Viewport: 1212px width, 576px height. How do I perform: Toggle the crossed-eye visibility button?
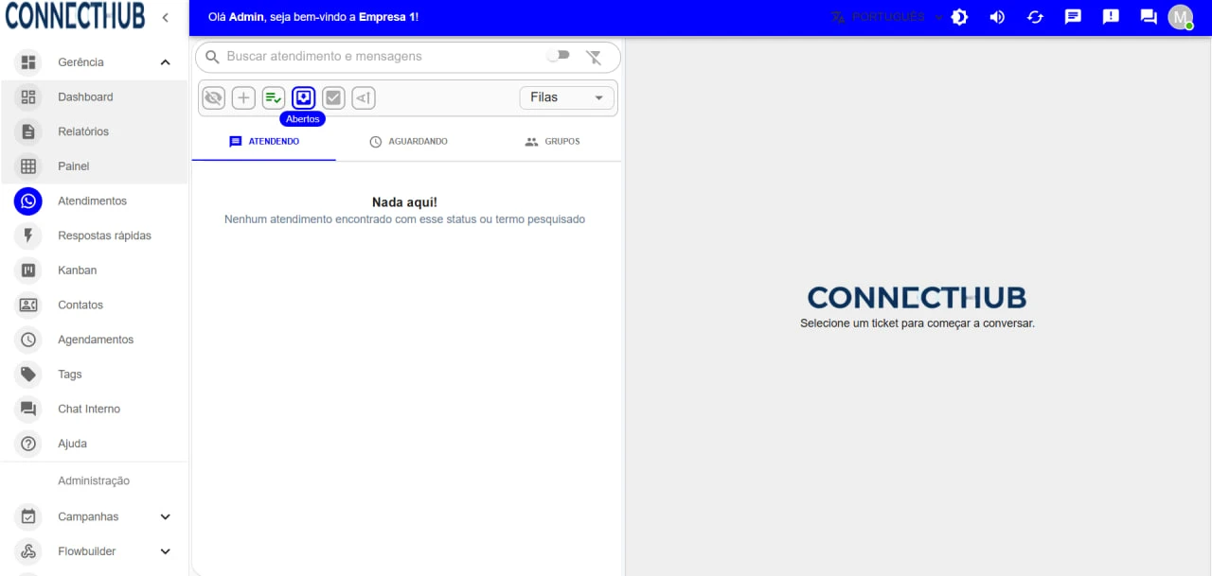coord(213,97)
